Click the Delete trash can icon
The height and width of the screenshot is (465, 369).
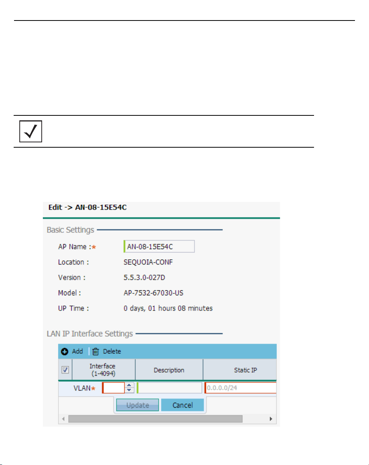pyautogui.click(x=96, y=352)
